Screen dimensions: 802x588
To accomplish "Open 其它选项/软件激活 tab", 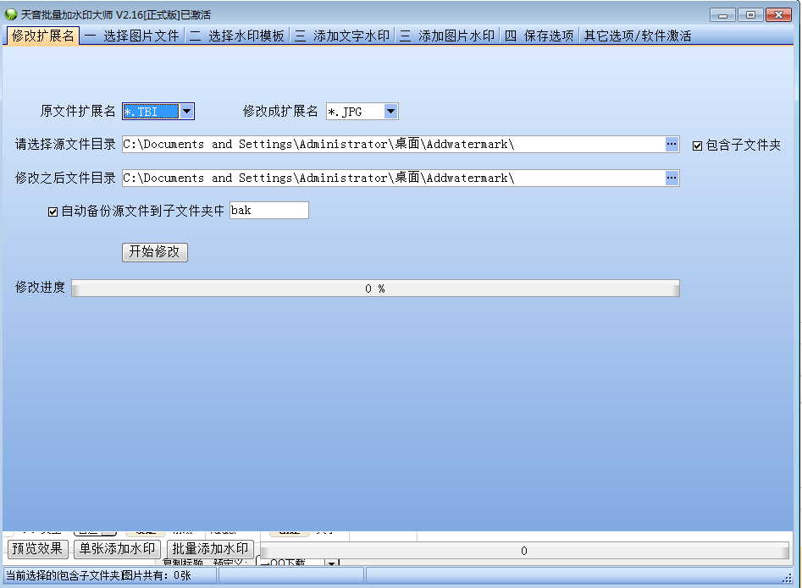I will (x=637, y=36).
